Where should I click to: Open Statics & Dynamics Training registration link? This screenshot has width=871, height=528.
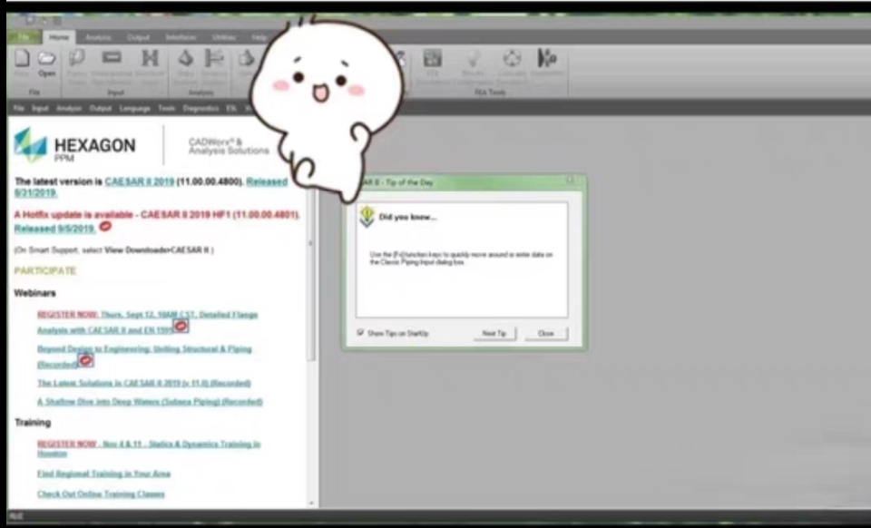tap(149, 448)
